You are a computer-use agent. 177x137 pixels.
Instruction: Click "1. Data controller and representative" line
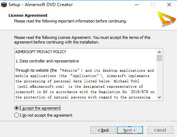[47, 61]
